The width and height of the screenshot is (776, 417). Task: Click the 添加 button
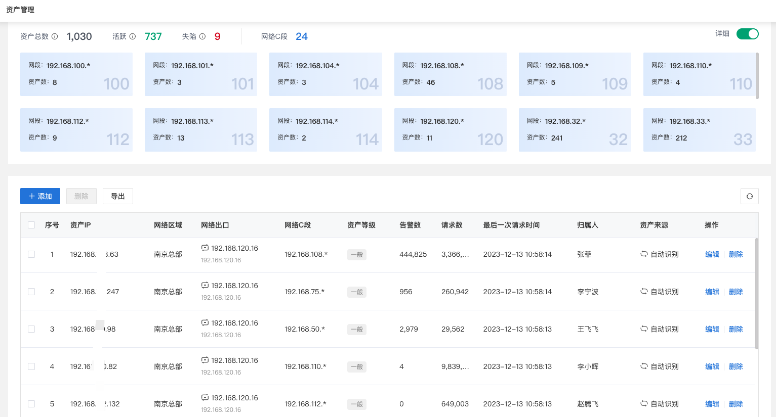pyautogui.click(x=40, y=196)
